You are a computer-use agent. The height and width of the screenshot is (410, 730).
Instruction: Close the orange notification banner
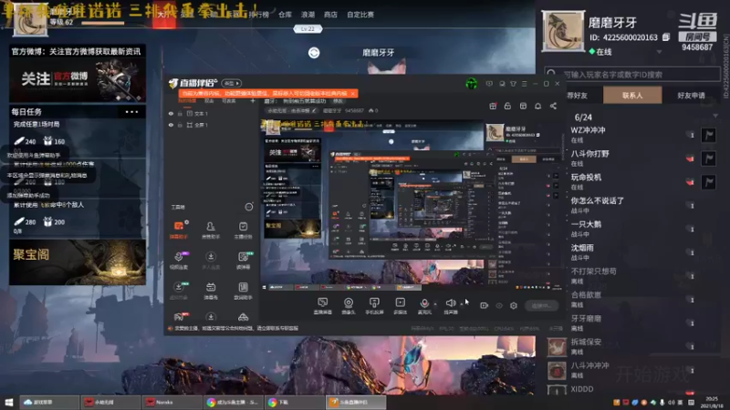353,94
